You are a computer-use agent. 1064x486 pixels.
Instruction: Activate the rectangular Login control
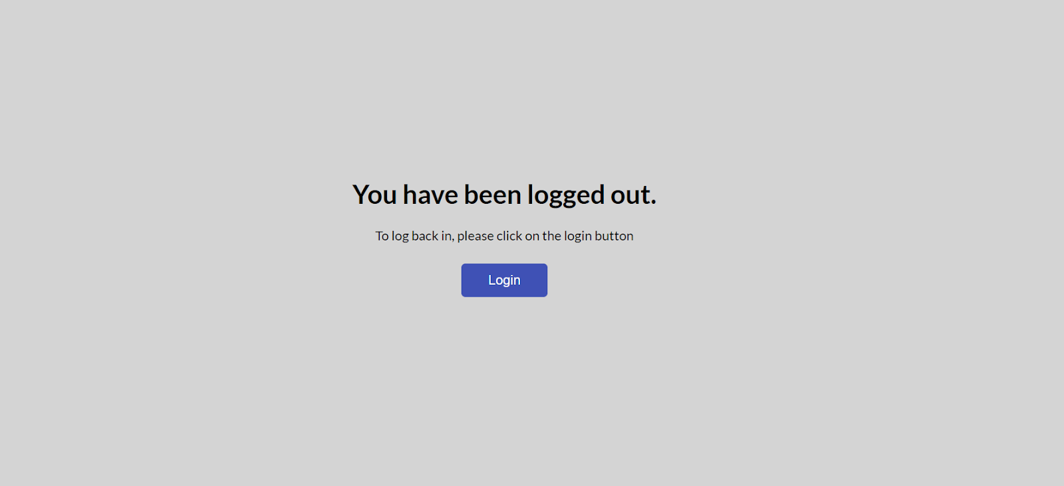(504, 280)
